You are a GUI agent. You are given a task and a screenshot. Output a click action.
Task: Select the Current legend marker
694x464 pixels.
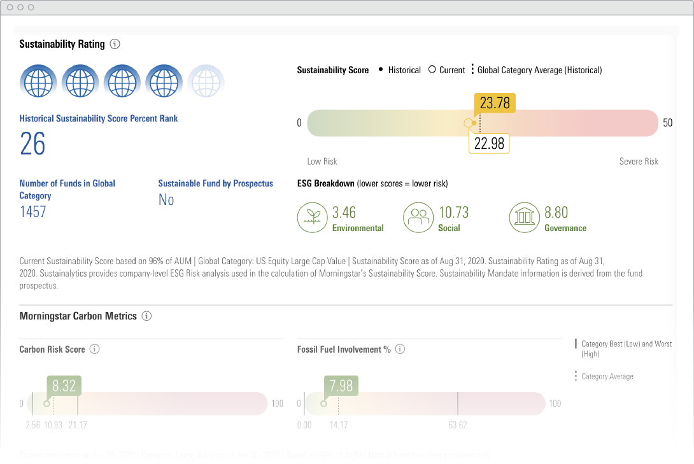(432, 70)
